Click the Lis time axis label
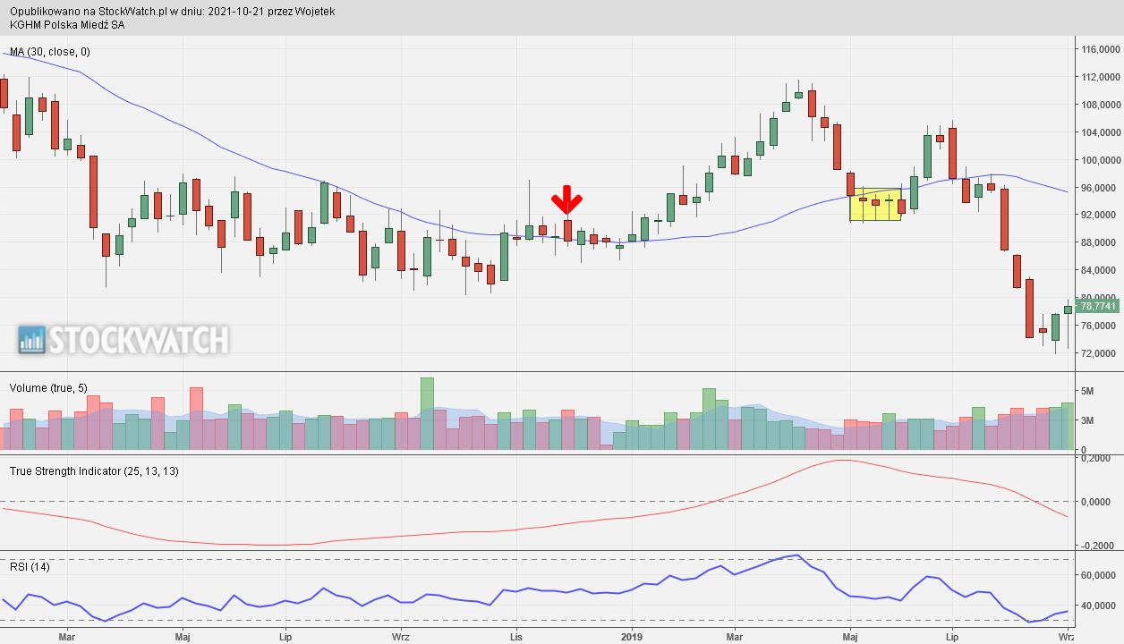Image resolution: width=1124 pixels, height=644 pixels. pos(516,638)
